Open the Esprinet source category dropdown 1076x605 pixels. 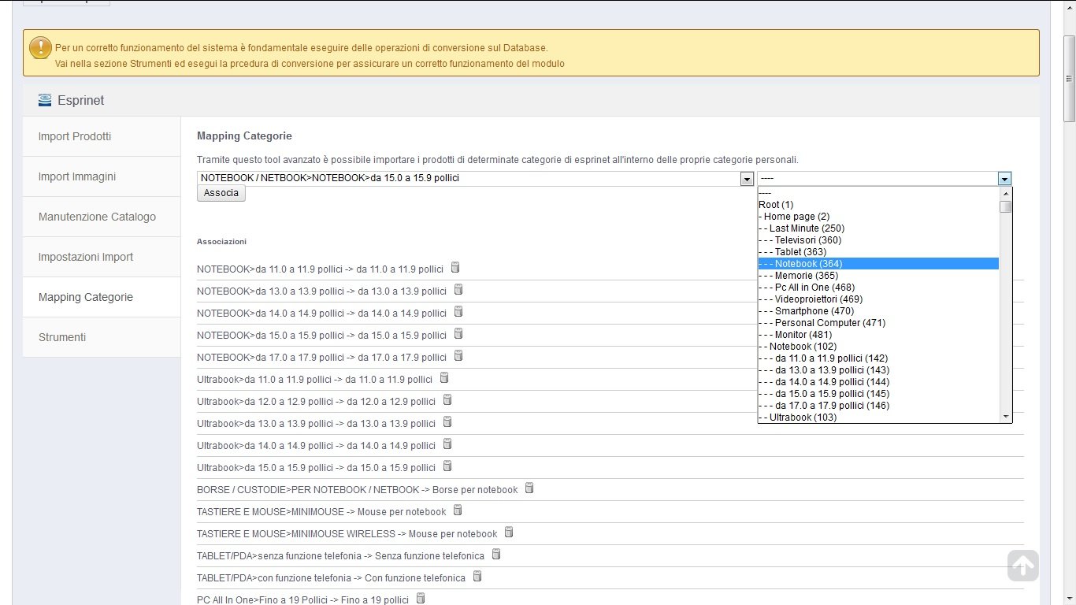click(x=475, y=179)
